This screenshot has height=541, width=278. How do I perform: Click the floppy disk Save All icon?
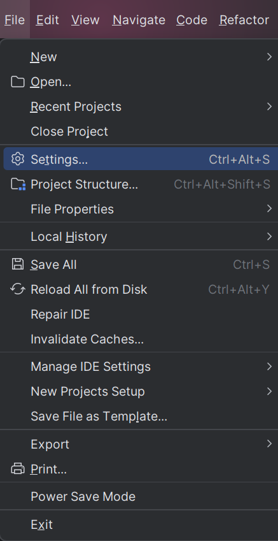point(18,264)
